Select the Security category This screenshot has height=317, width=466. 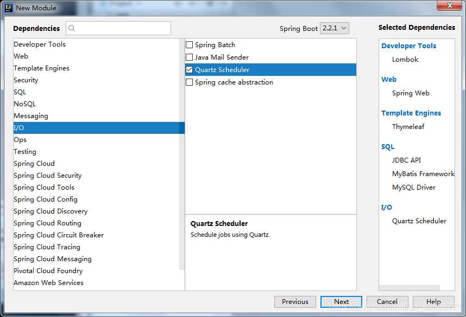click(x=96, y=80)
